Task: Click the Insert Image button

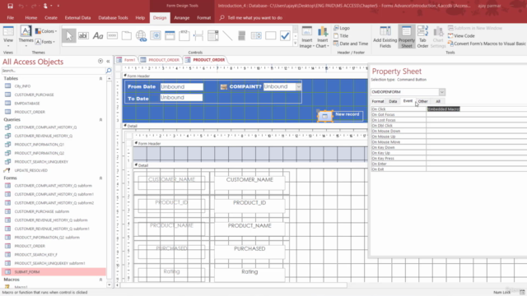Action: (306, 37)
